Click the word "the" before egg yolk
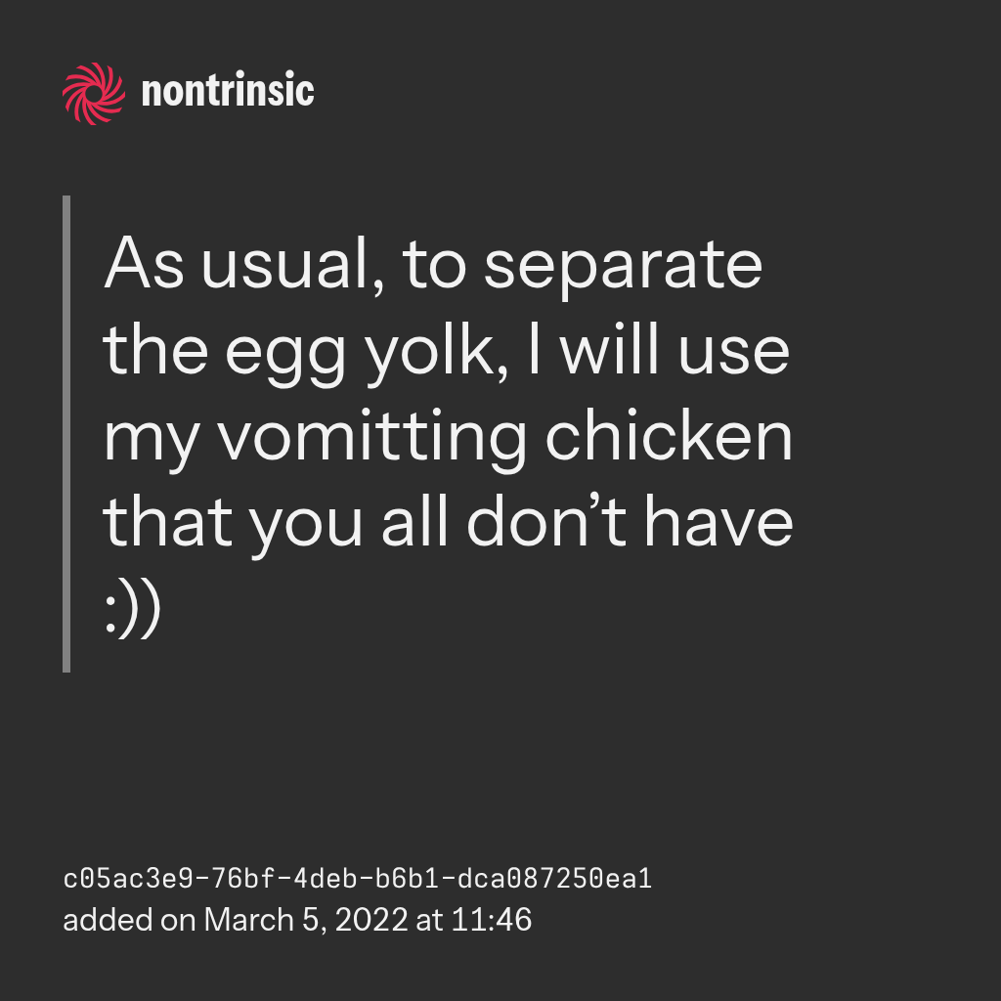1001x1001 pixels. click(x=156, y=351)
